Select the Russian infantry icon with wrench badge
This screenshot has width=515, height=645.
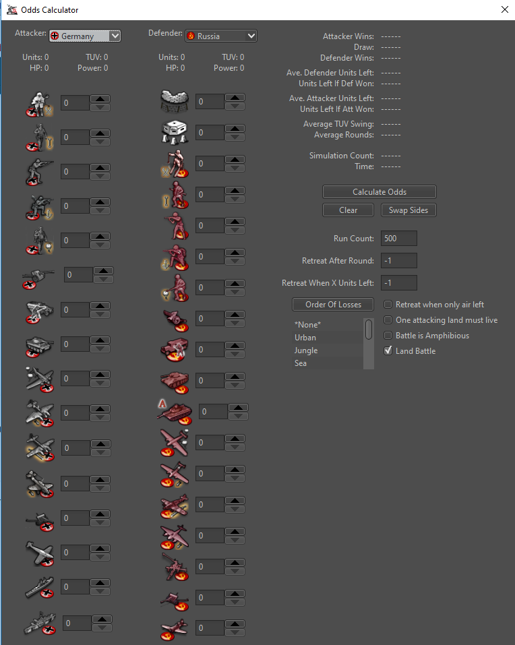[x=175, y=195]
